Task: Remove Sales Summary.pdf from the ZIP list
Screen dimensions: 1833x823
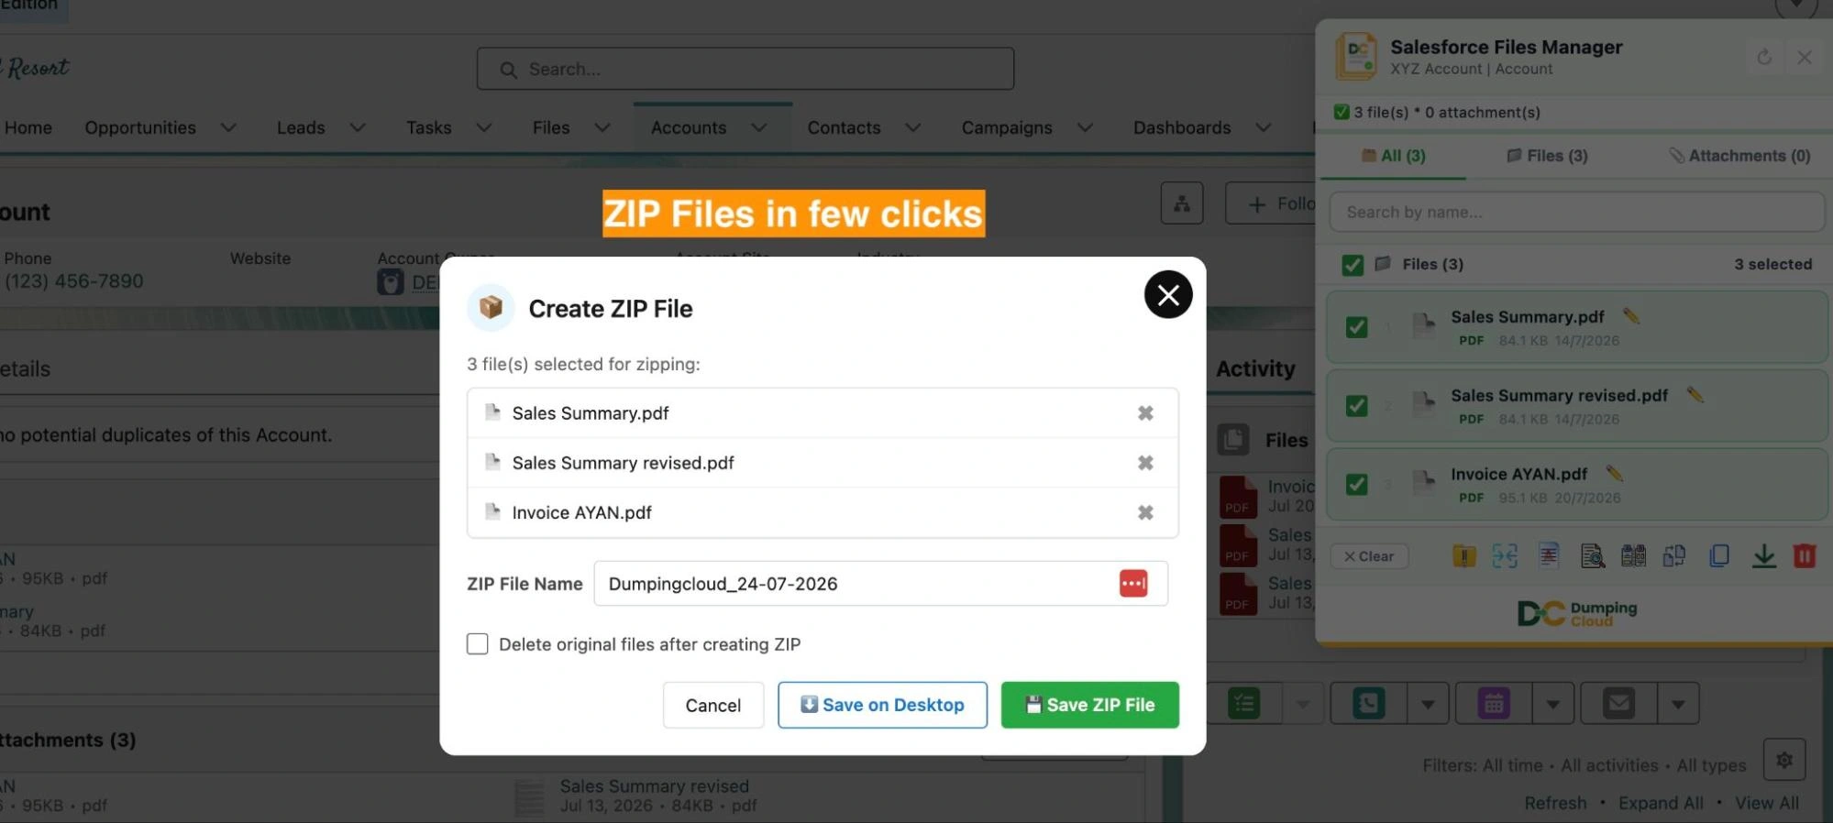Action: pos(1145,413)
